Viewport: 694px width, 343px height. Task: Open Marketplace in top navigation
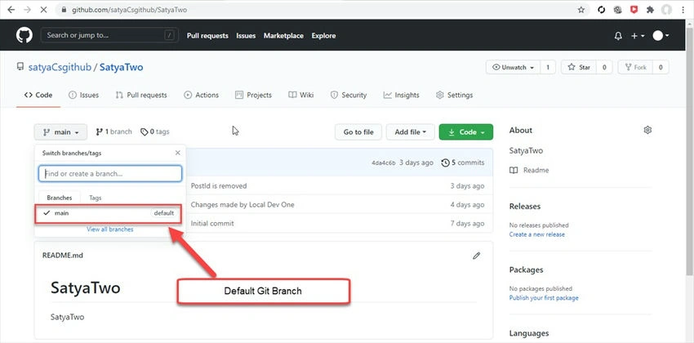[283, 36]
